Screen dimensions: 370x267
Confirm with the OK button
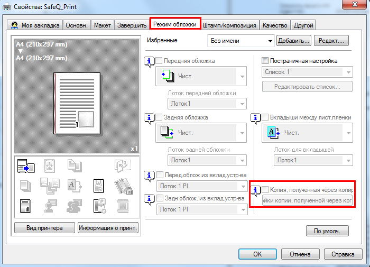(257, 254)
